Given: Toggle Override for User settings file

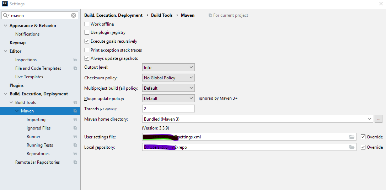Looking at the screenshot, I should coord(363,137).
